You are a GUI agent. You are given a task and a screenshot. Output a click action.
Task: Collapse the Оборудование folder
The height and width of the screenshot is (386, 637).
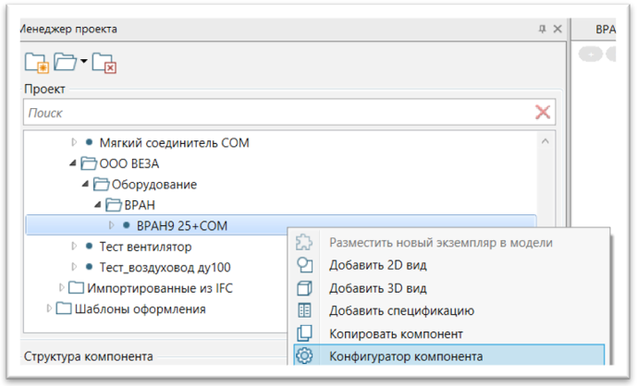click(x=85, y=184)
